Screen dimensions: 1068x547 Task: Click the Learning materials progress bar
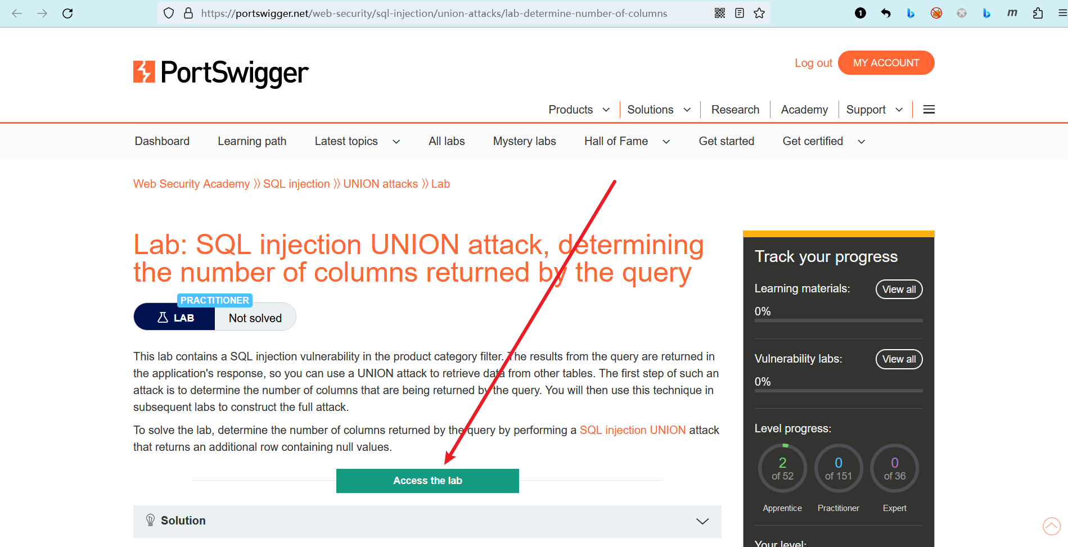pyautogui.click(x=839, y=320)
